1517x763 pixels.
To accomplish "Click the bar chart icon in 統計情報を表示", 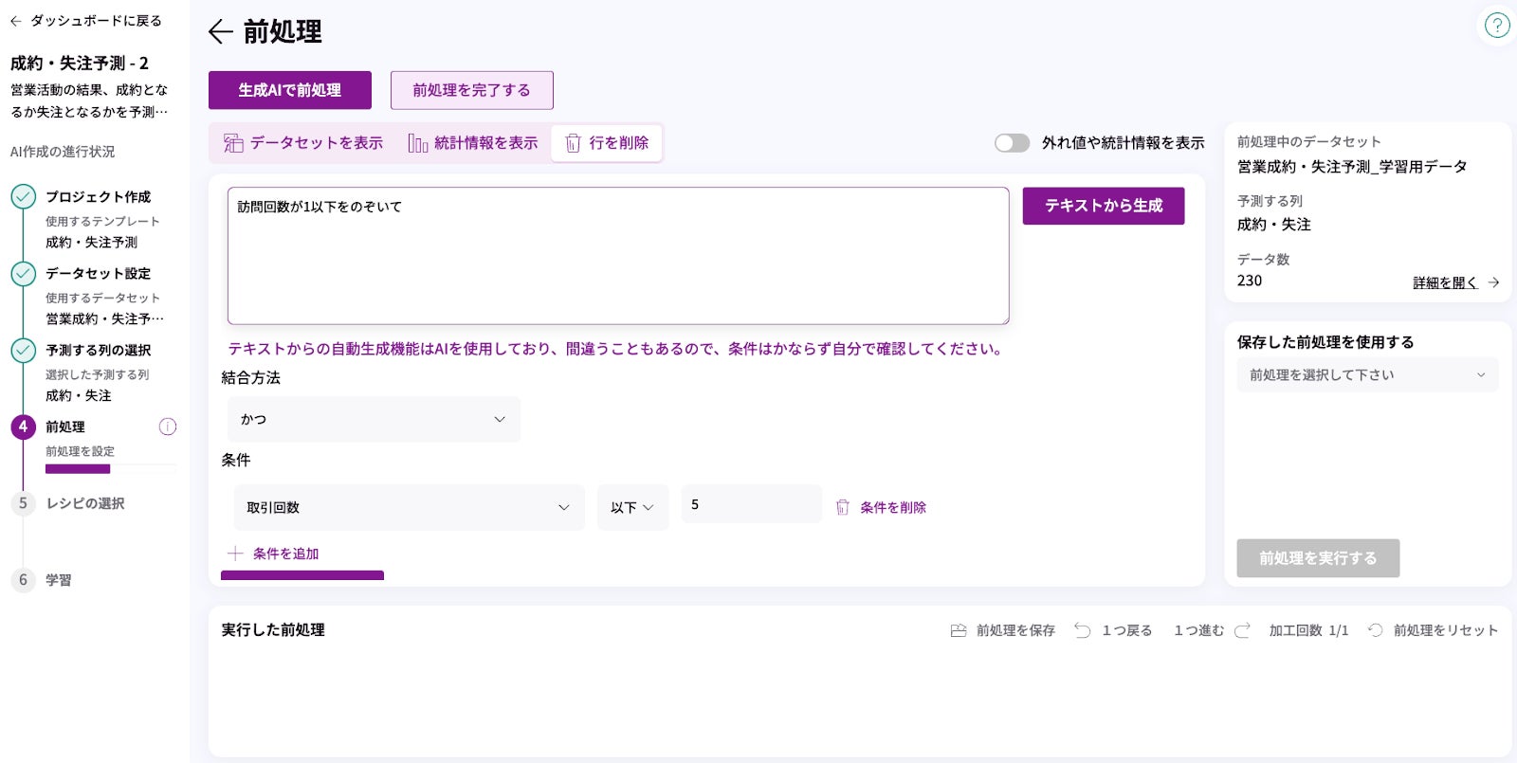I will (x=418, y=143).
